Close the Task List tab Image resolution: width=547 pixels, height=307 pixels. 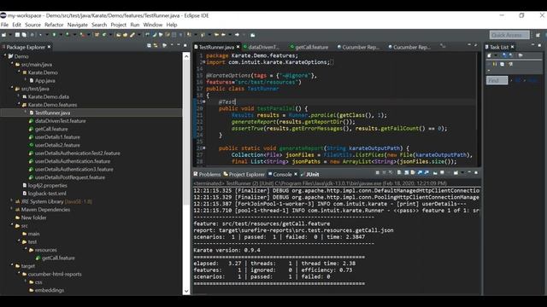(x=512, y=47)
